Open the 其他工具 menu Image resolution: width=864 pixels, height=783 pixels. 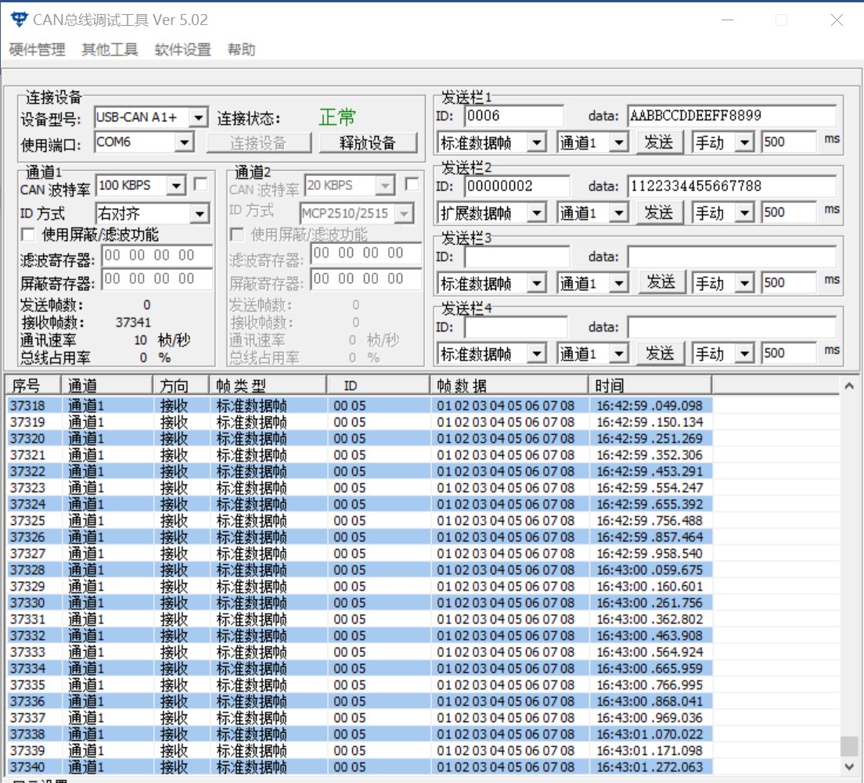click(110, 50)
